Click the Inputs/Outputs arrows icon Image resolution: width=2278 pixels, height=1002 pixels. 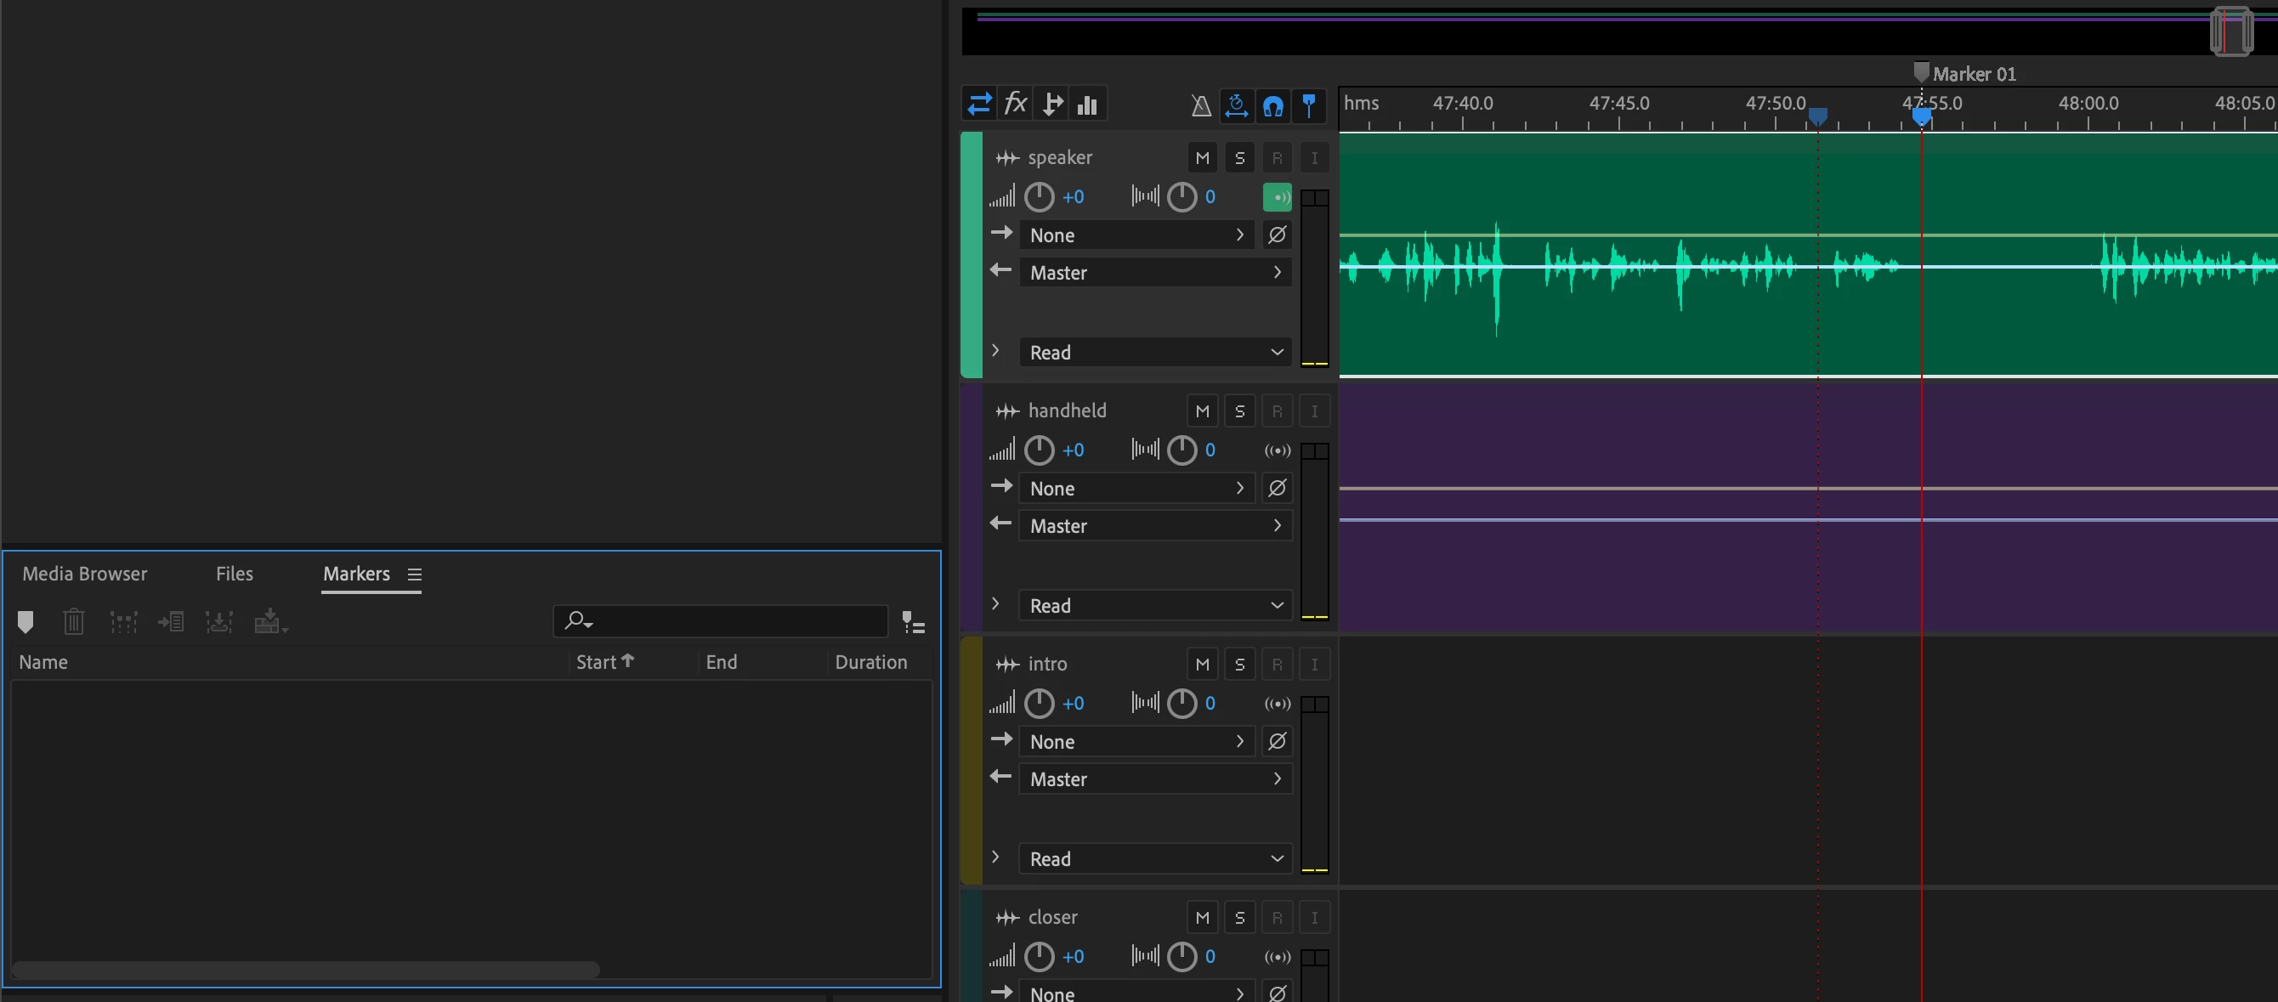point(979,105)
